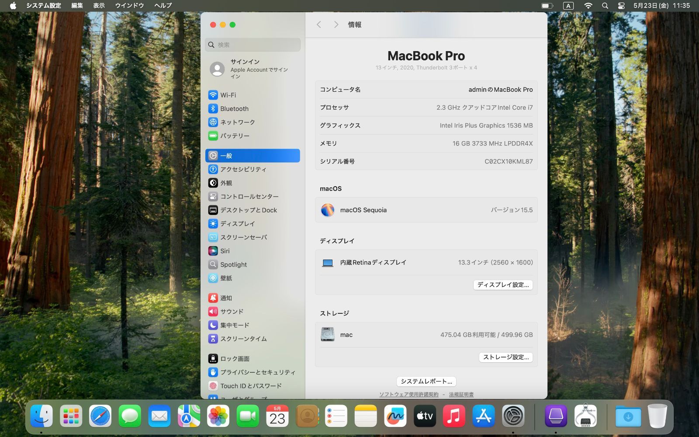Go forward with the right chevron
The height and width of the screenshot is (437, 699).
click(336, 24)
